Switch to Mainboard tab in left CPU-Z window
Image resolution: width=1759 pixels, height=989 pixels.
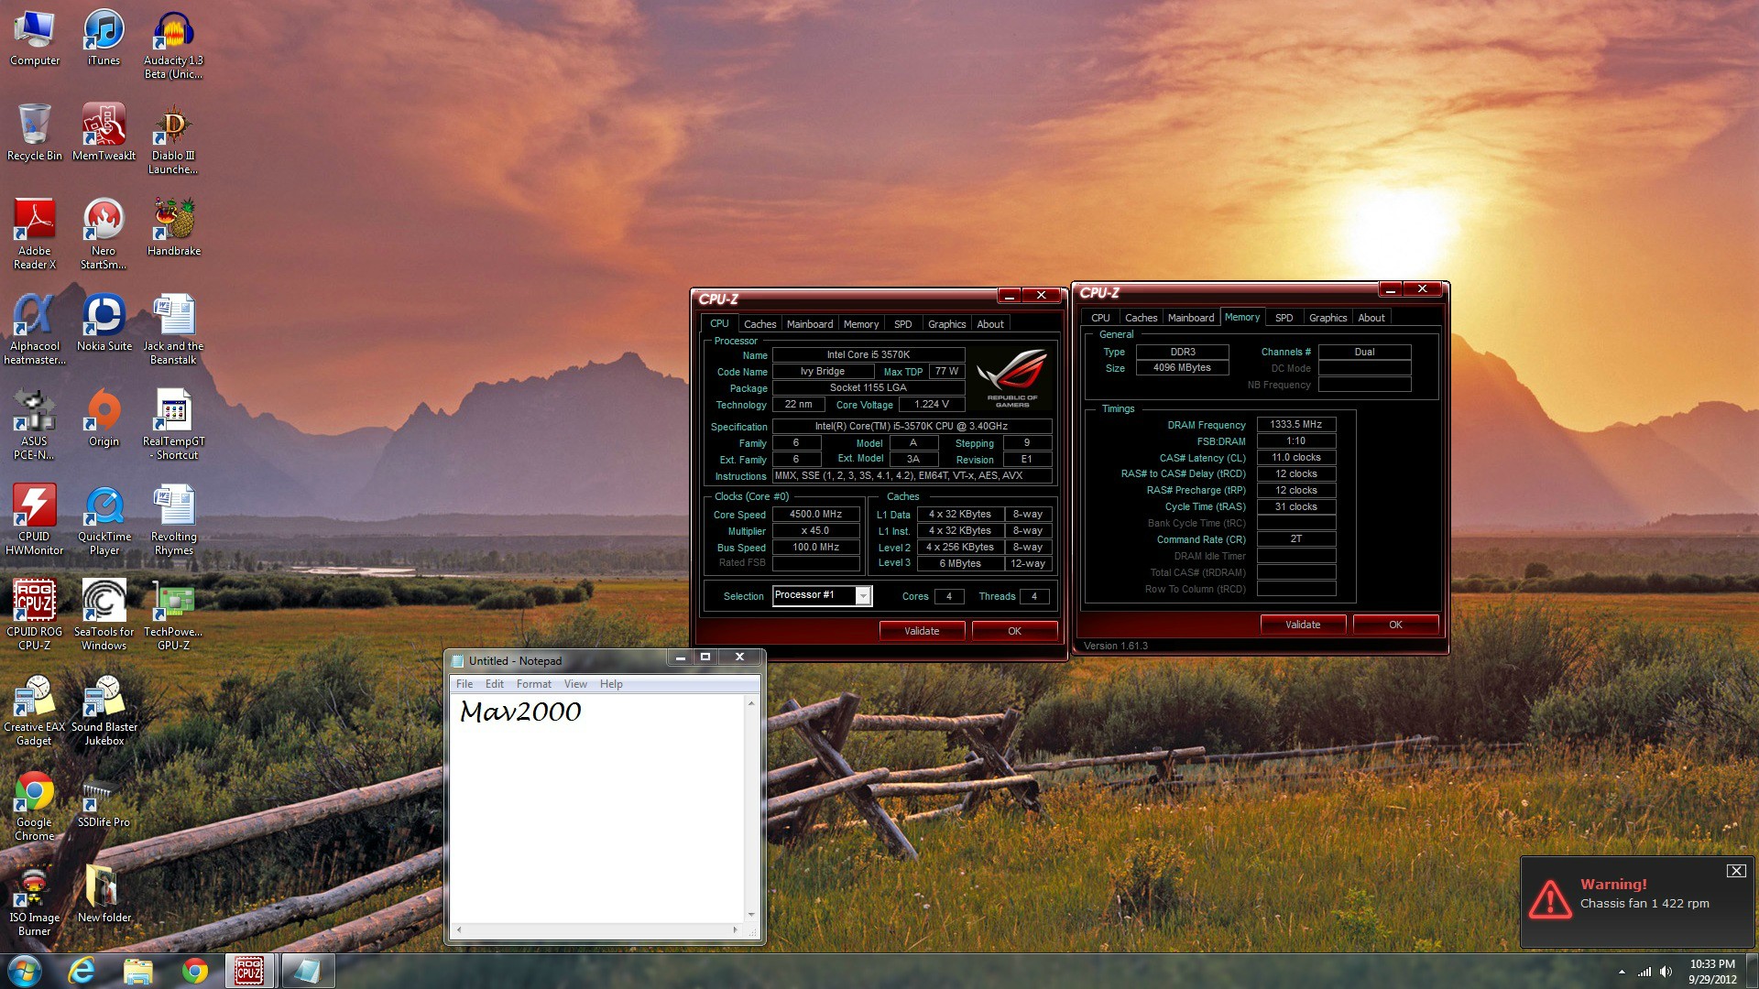coord(810,324)
